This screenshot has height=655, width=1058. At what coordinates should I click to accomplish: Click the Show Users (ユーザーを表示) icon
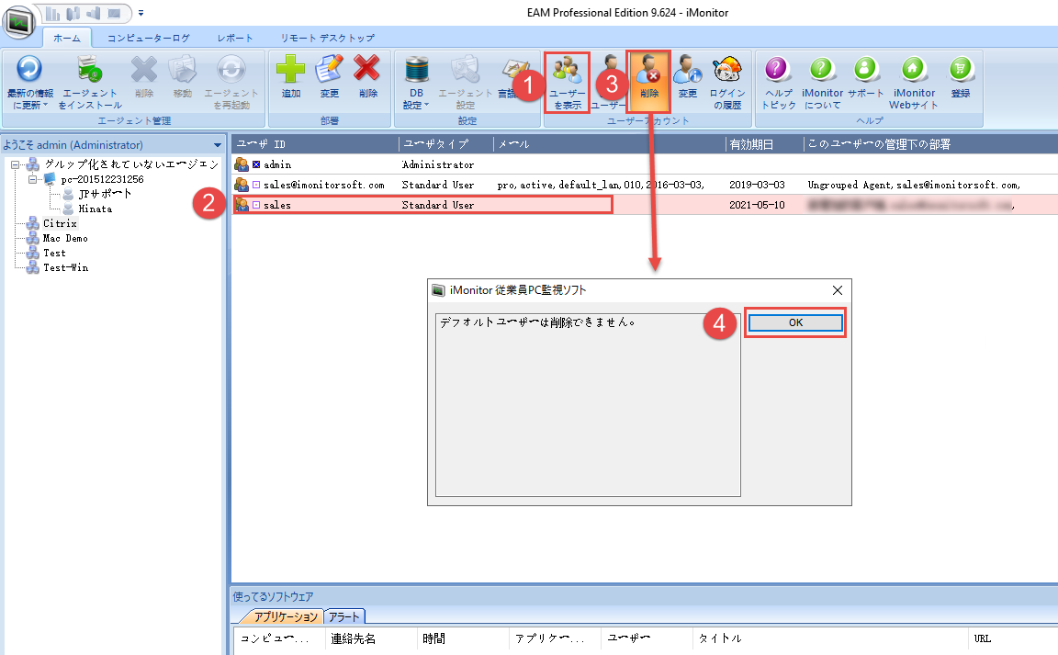tap(567, 69)
